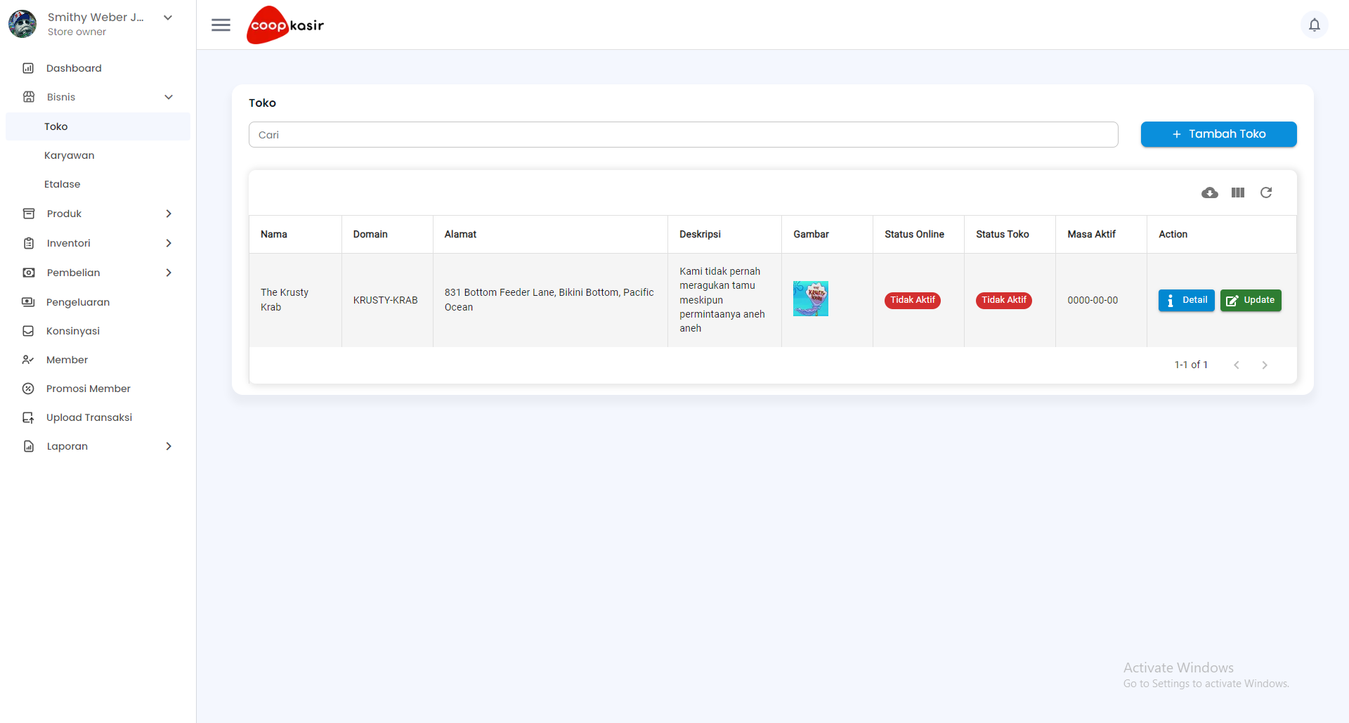Click the coopkasir logo
The width and height of the screenshot is (1349, 723).
[285, 25]
